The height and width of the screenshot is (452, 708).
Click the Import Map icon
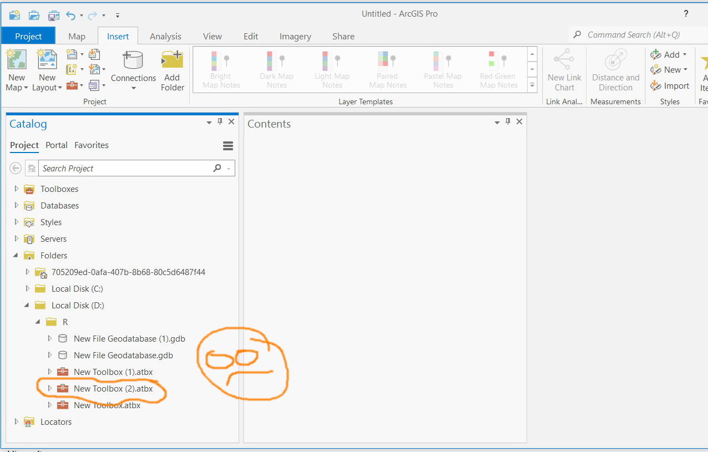click(94, 54)
